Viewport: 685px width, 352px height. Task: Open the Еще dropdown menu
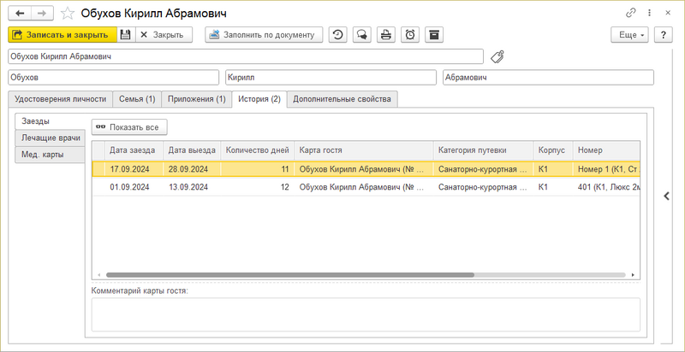click(629, 35)
